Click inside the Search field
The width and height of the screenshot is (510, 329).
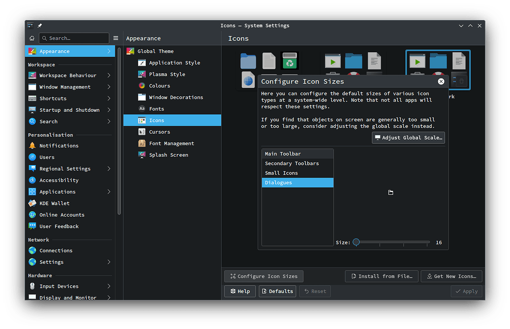[x=74, y=38]
